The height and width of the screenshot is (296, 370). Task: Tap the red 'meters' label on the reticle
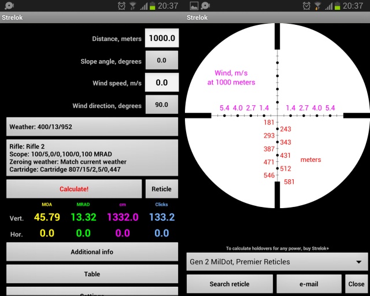[x=310, y=160]
